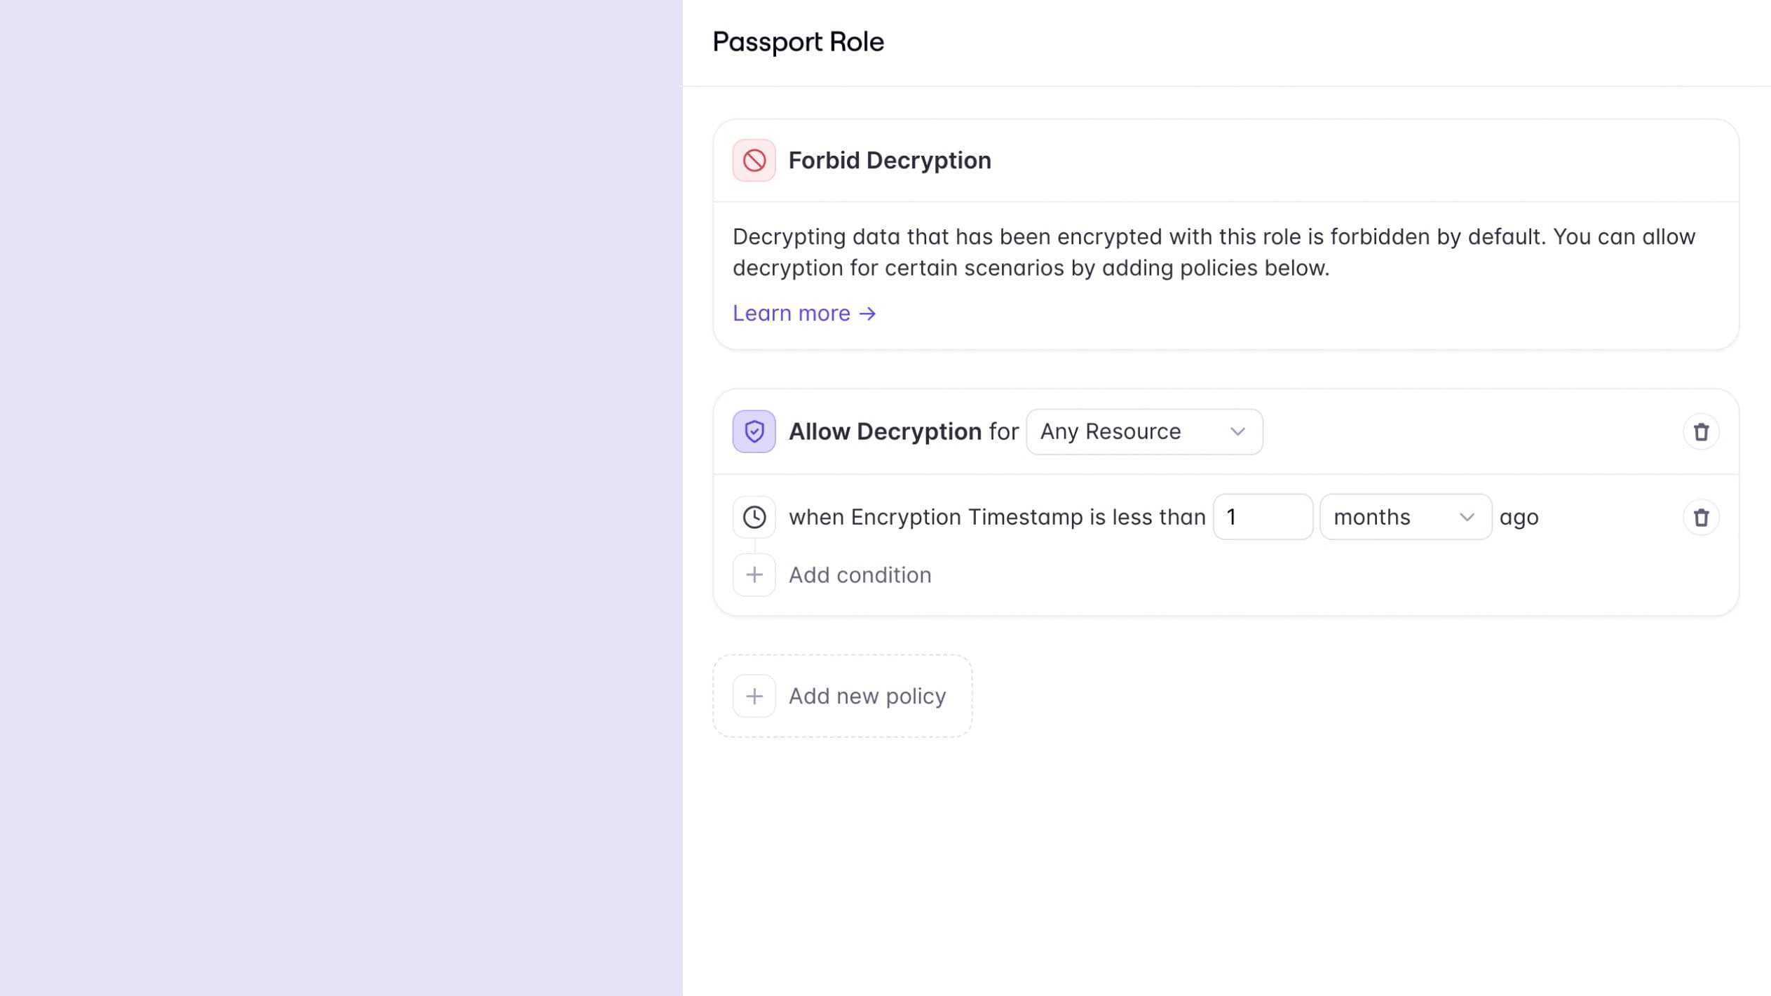Image resolution: width=1771 pixels, height=996 pixels.
Task: Focus the timestamp number field showing 1
Action: 1262,518
